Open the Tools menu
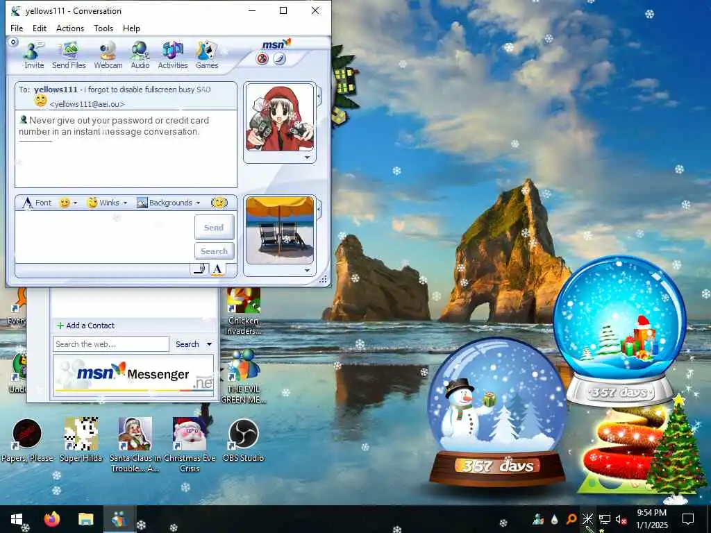Image resolution: width=711 pixels, height=533 pixels. point(103,28)
